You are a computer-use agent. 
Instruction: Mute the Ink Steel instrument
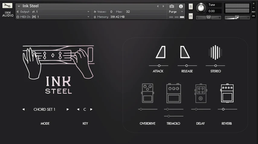(x=191, y=16)
